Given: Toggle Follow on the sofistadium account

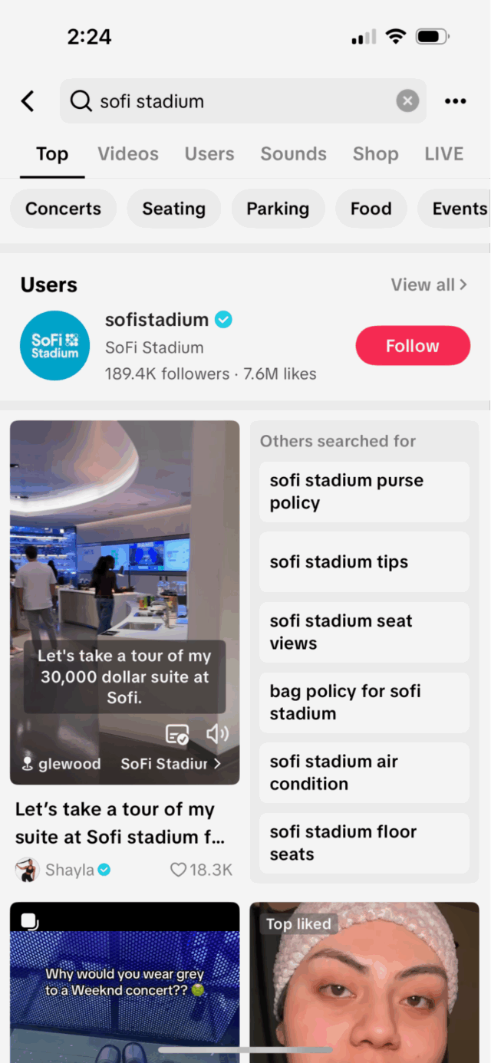Looking at the screenshot, I should [x=413, y=345].
